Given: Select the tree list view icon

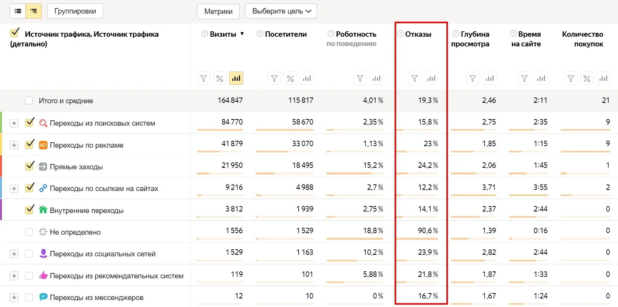Looking at the screenshot, I should [34, 11].
